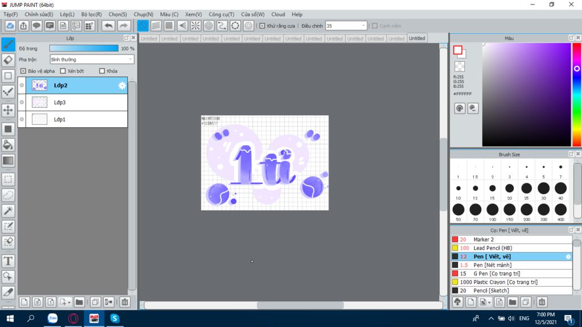
Task: Select the Lead Pencil (HB) brush
Action: (x=512, y=248)
